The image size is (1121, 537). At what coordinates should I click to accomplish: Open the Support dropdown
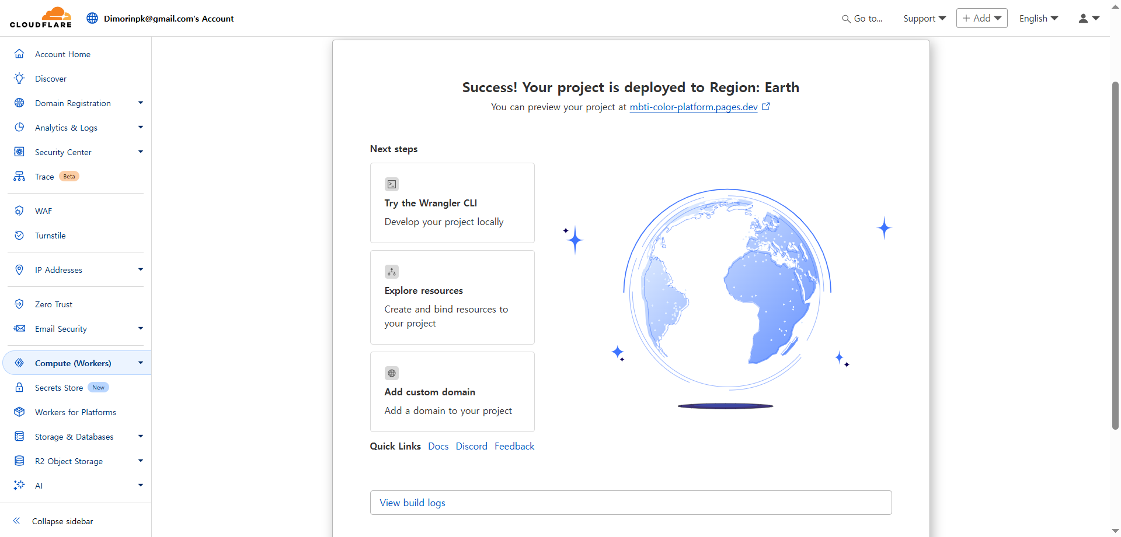(924, 19)
